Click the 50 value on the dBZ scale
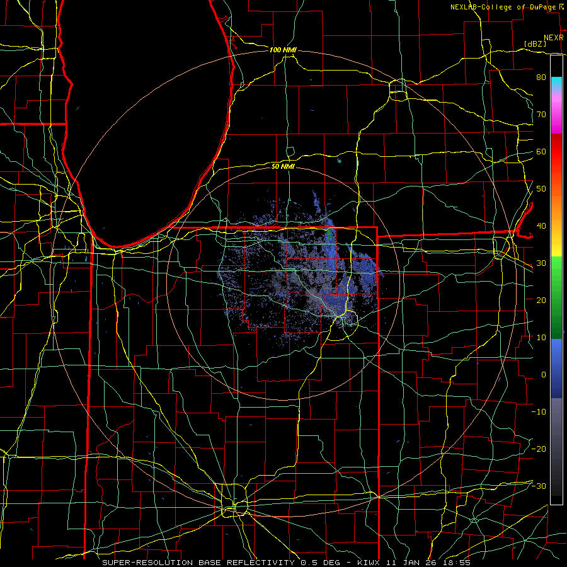567x567 pixels. tap(541, 189)
